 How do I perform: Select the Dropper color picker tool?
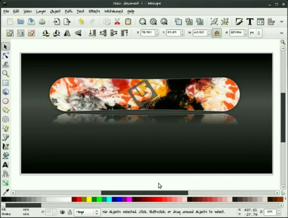click(x=6, y=192)
